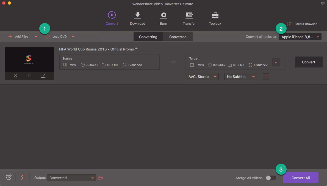Viewport: 327px width, 186px height.
Task: Click the Add Files button
Action: coord(18,36)
